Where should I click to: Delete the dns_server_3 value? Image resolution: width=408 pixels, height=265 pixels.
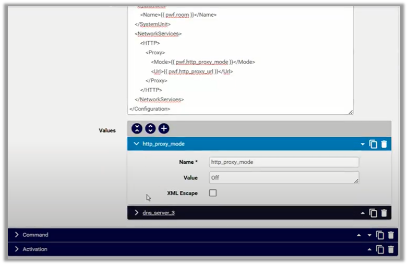384,213
